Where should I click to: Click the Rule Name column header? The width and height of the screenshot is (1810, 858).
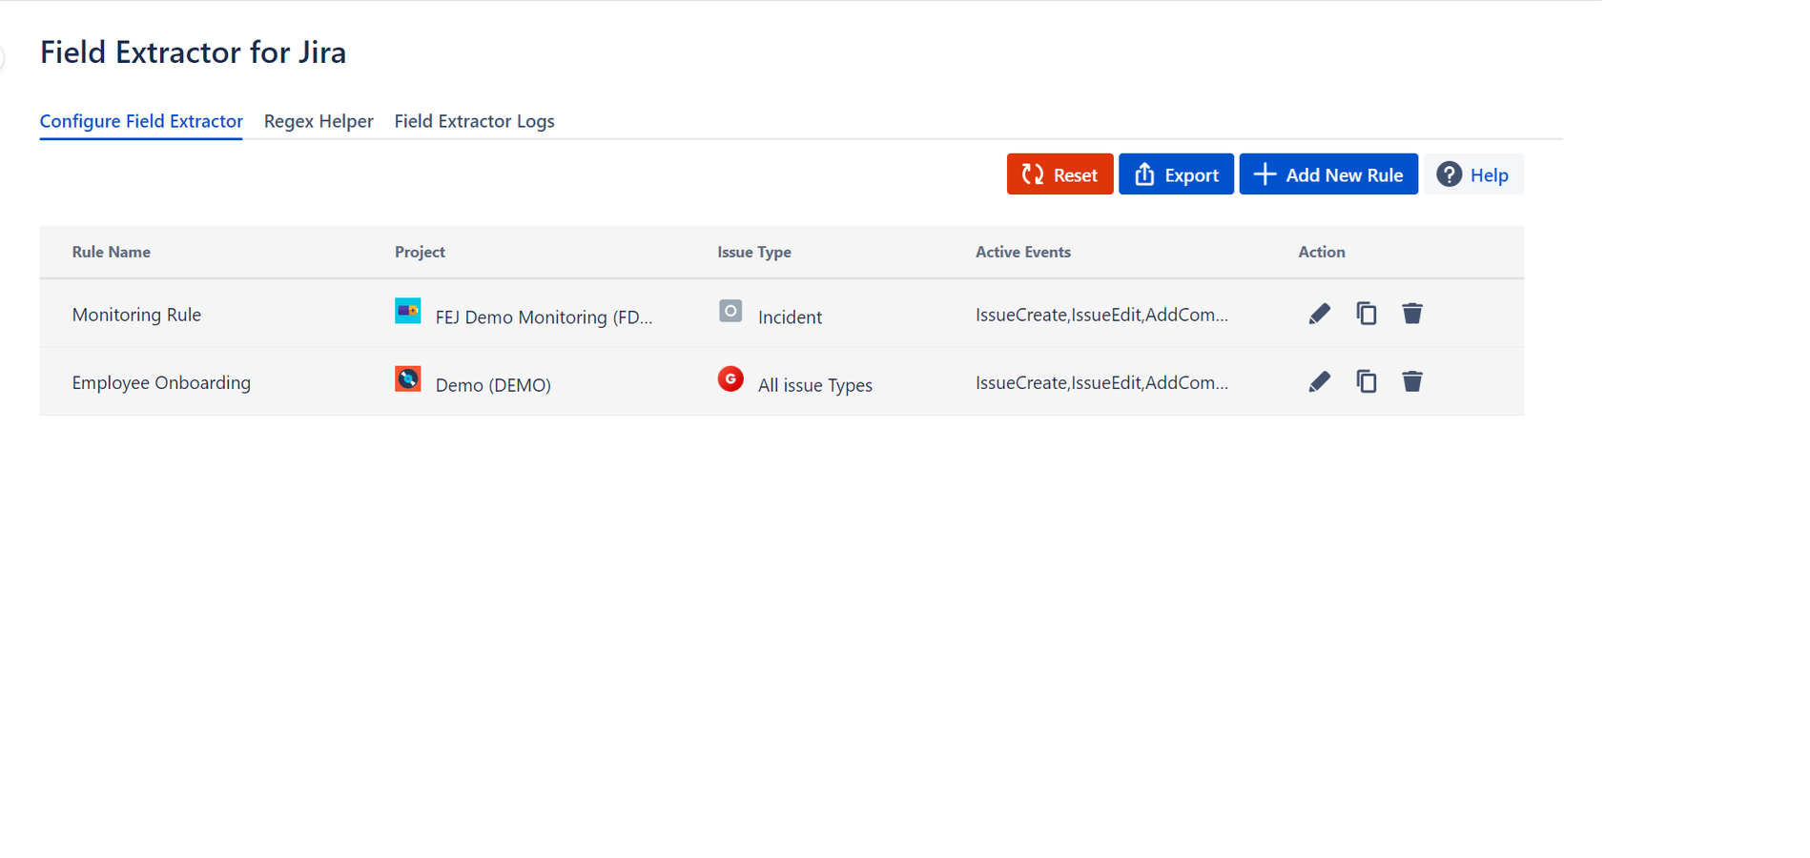click(x=111, y=252)
